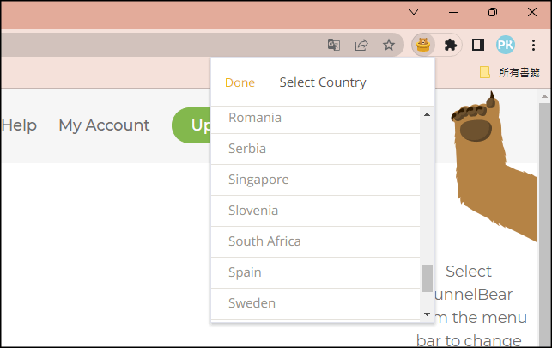This screenshot has height=348, width=552.
Task: Choose Singapore as the country
Action: click(x=315, y=180)
